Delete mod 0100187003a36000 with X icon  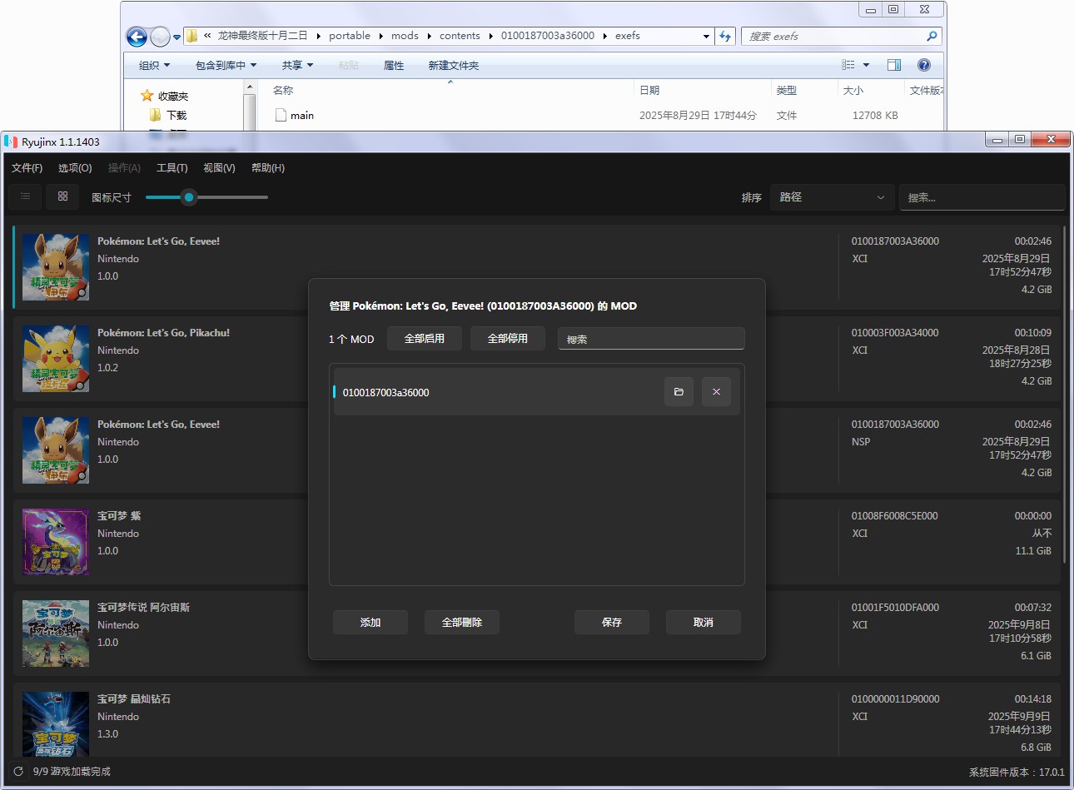click(716, 392)
